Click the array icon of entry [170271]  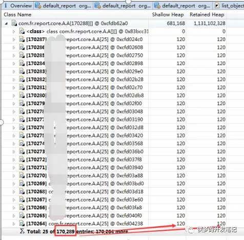pos(22,168)
